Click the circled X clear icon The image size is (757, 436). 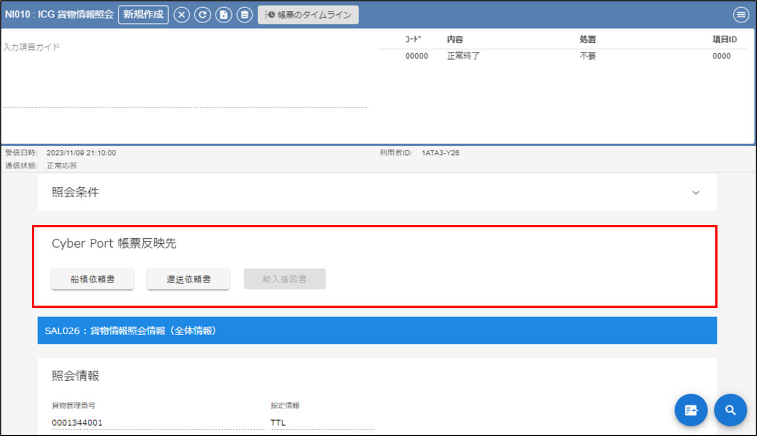pyautogui.click(x=182, y=15)
